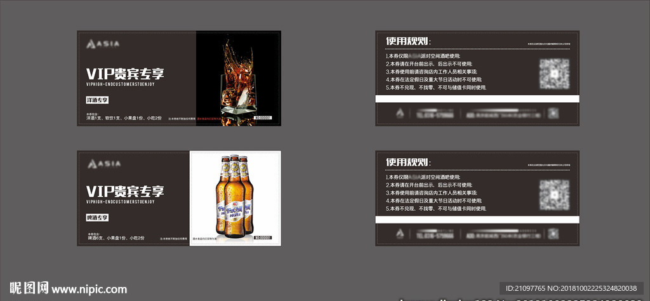
Task: Click rule 1 派对空间酒吧使用 on the upper rules card
Action: coord(423,56)
